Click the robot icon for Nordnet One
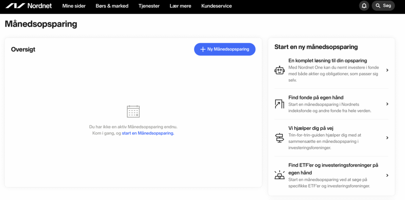The height and width of the screenshot is (200, 405). [279, 70]
